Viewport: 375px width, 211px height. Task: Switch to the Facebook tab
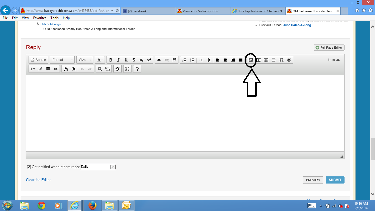tap(148, 11)
